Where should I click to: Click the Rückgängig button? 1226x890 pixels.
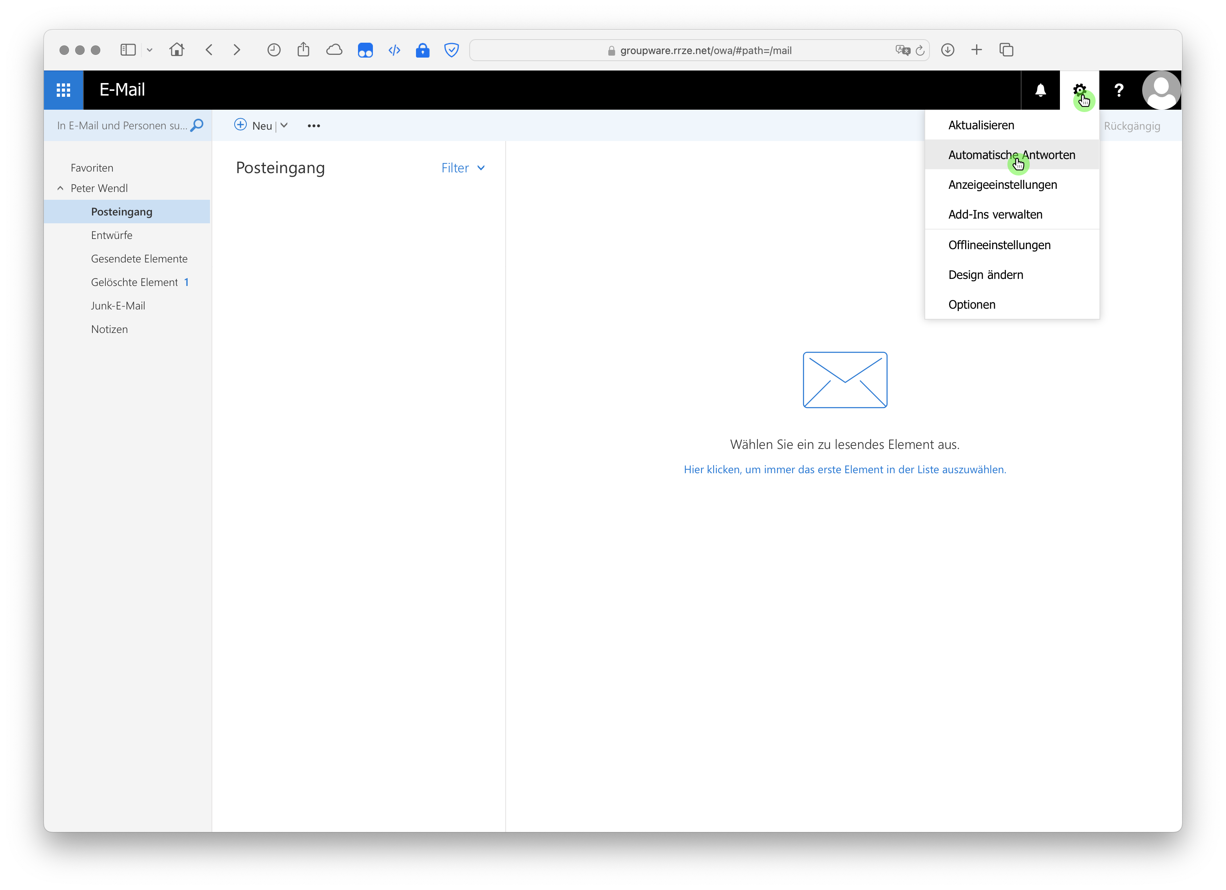[x=1132, y=126]
